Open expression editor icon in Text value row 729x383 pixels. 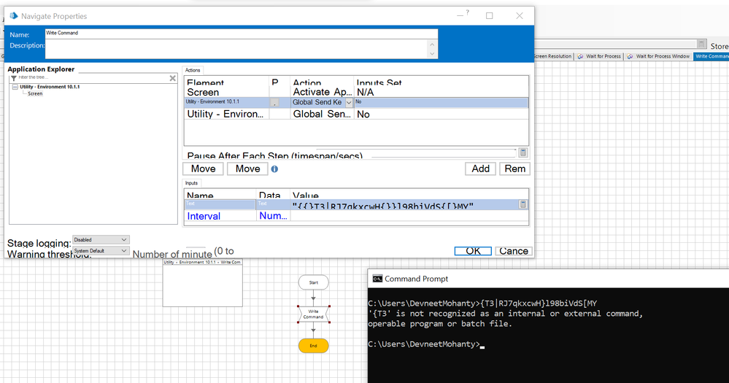[x=523, y=204]
